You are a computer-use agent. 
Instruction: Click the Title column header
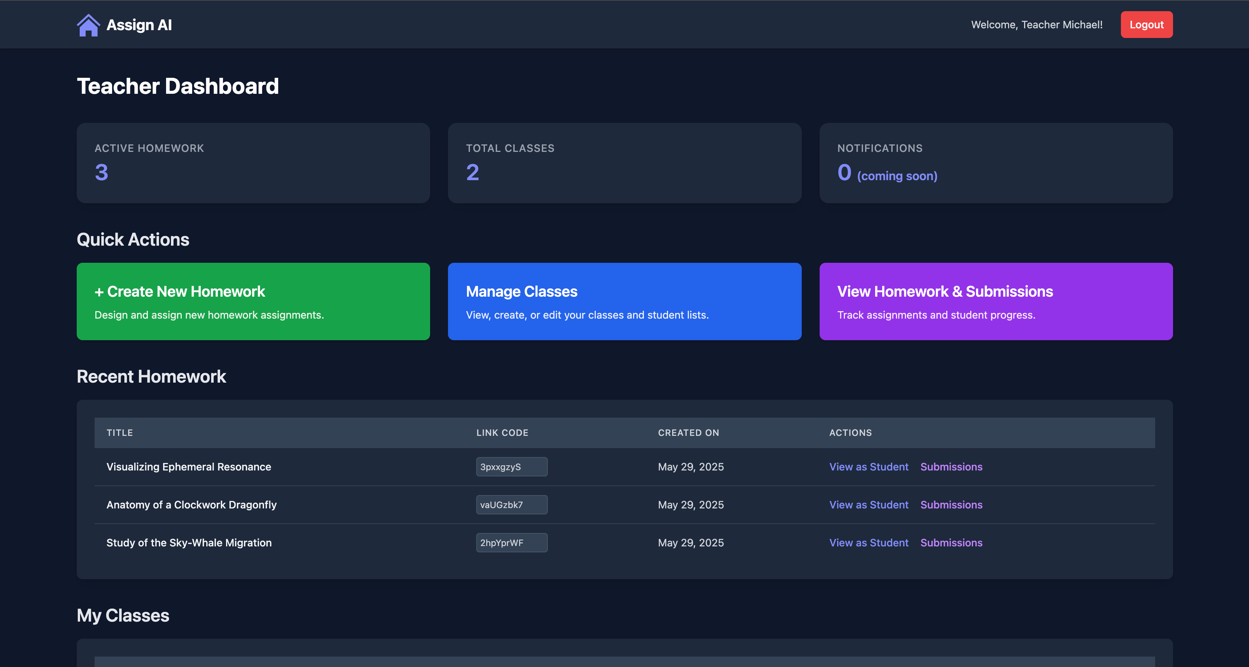pyautogui.click(x=120, y=433)
